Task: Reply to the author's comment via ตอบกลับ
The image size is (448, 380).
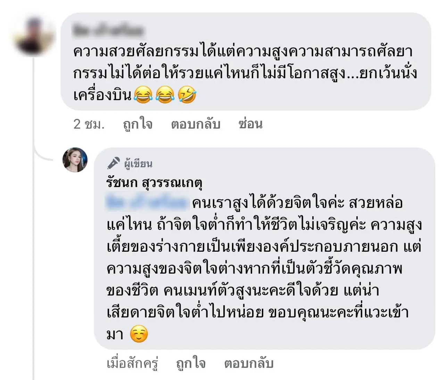Action: (x=249, y=364)
